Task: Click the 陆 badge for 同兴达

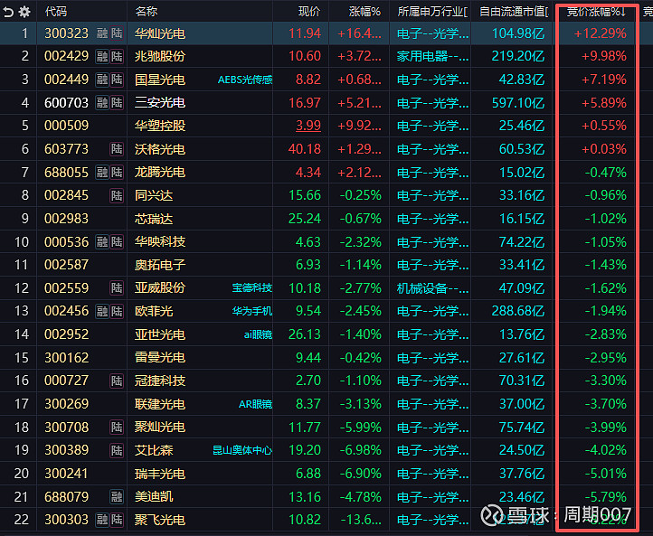Action: [117, 195]
